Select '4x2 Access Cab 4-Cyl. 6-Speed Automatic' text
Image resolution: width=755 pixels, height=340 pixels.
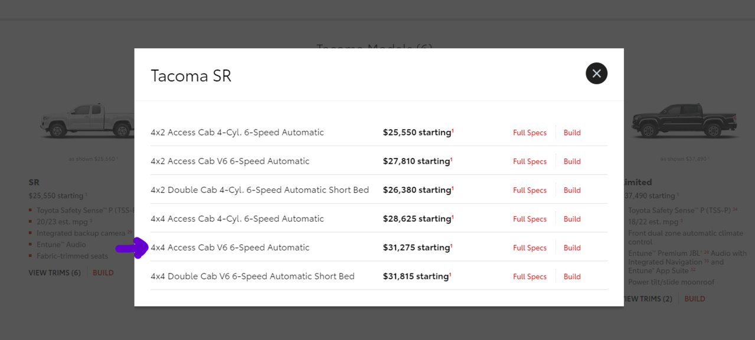[x=237, y=133]
